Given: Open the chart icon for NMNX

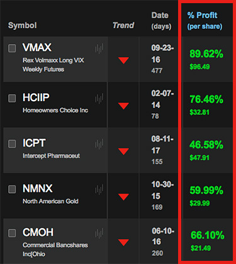Looking at the screenshot, I should click(99, 190).
